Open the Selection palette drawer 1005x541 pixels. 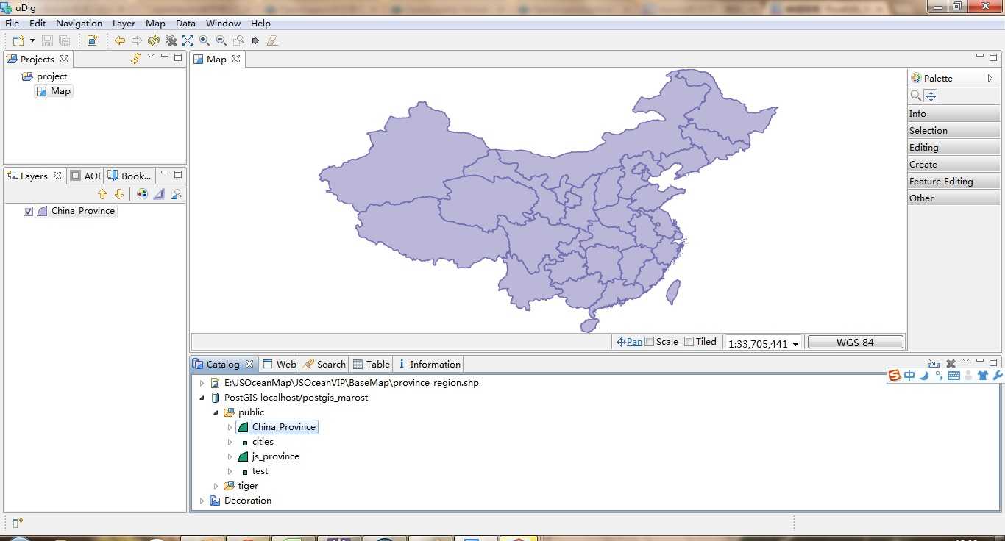(x=953, y=130)
